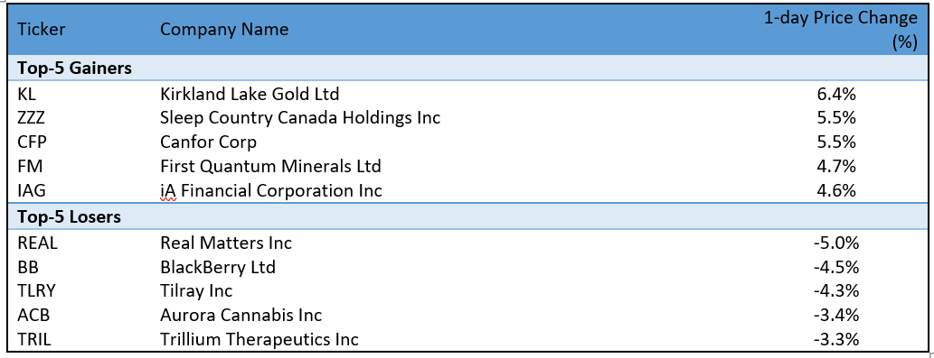Select the Top-5 Losers section row

[x=467, y=216]
